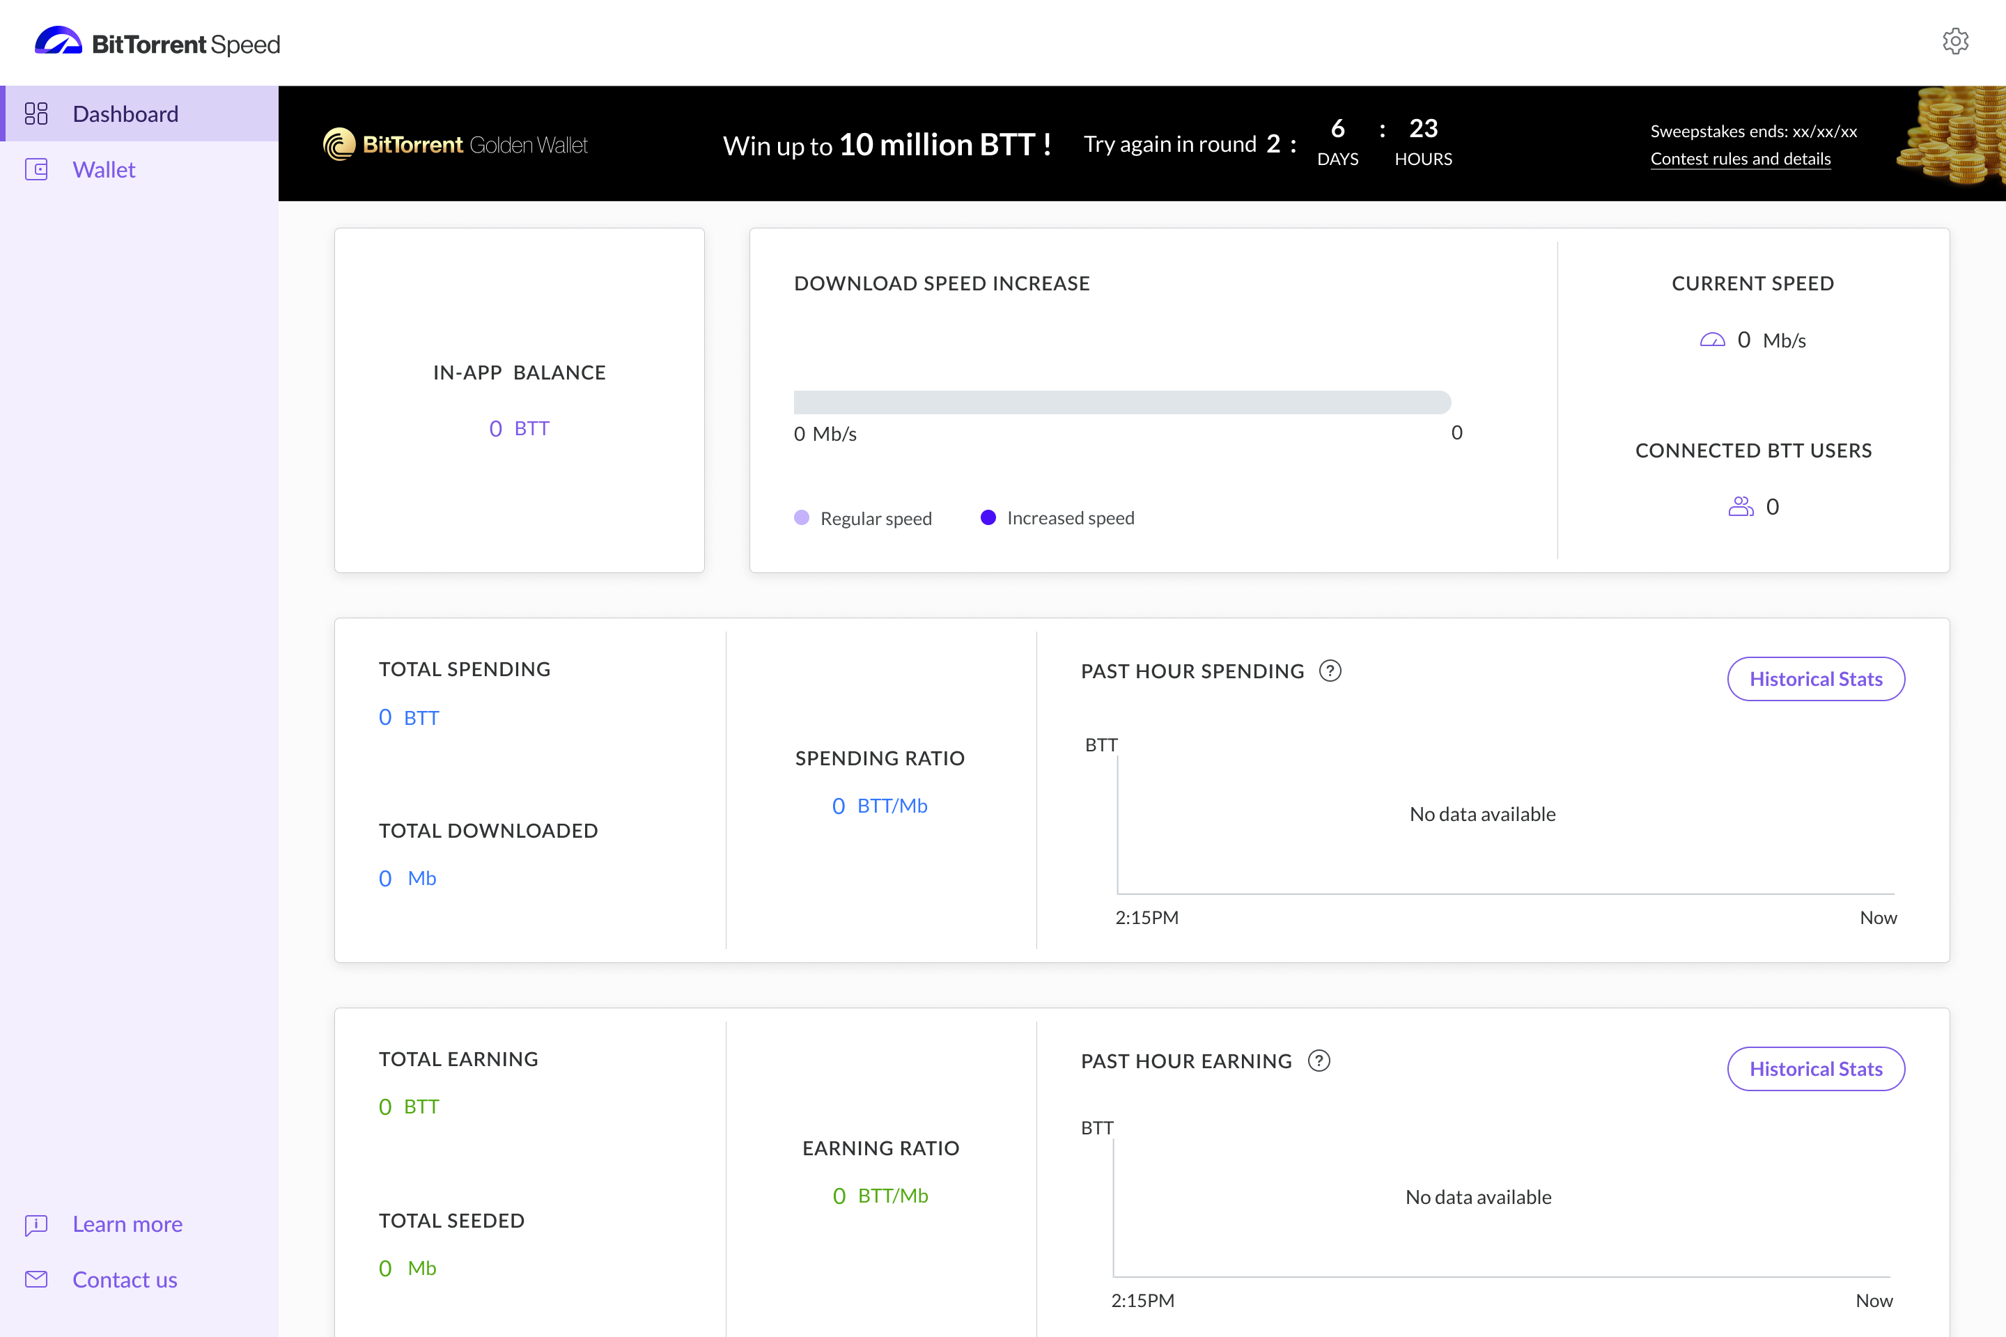Image resolution: width=2006 pixels, height=1337 pixels.
Task: Open Historical Stats for spending
Action: click(x=1816, y=679)
